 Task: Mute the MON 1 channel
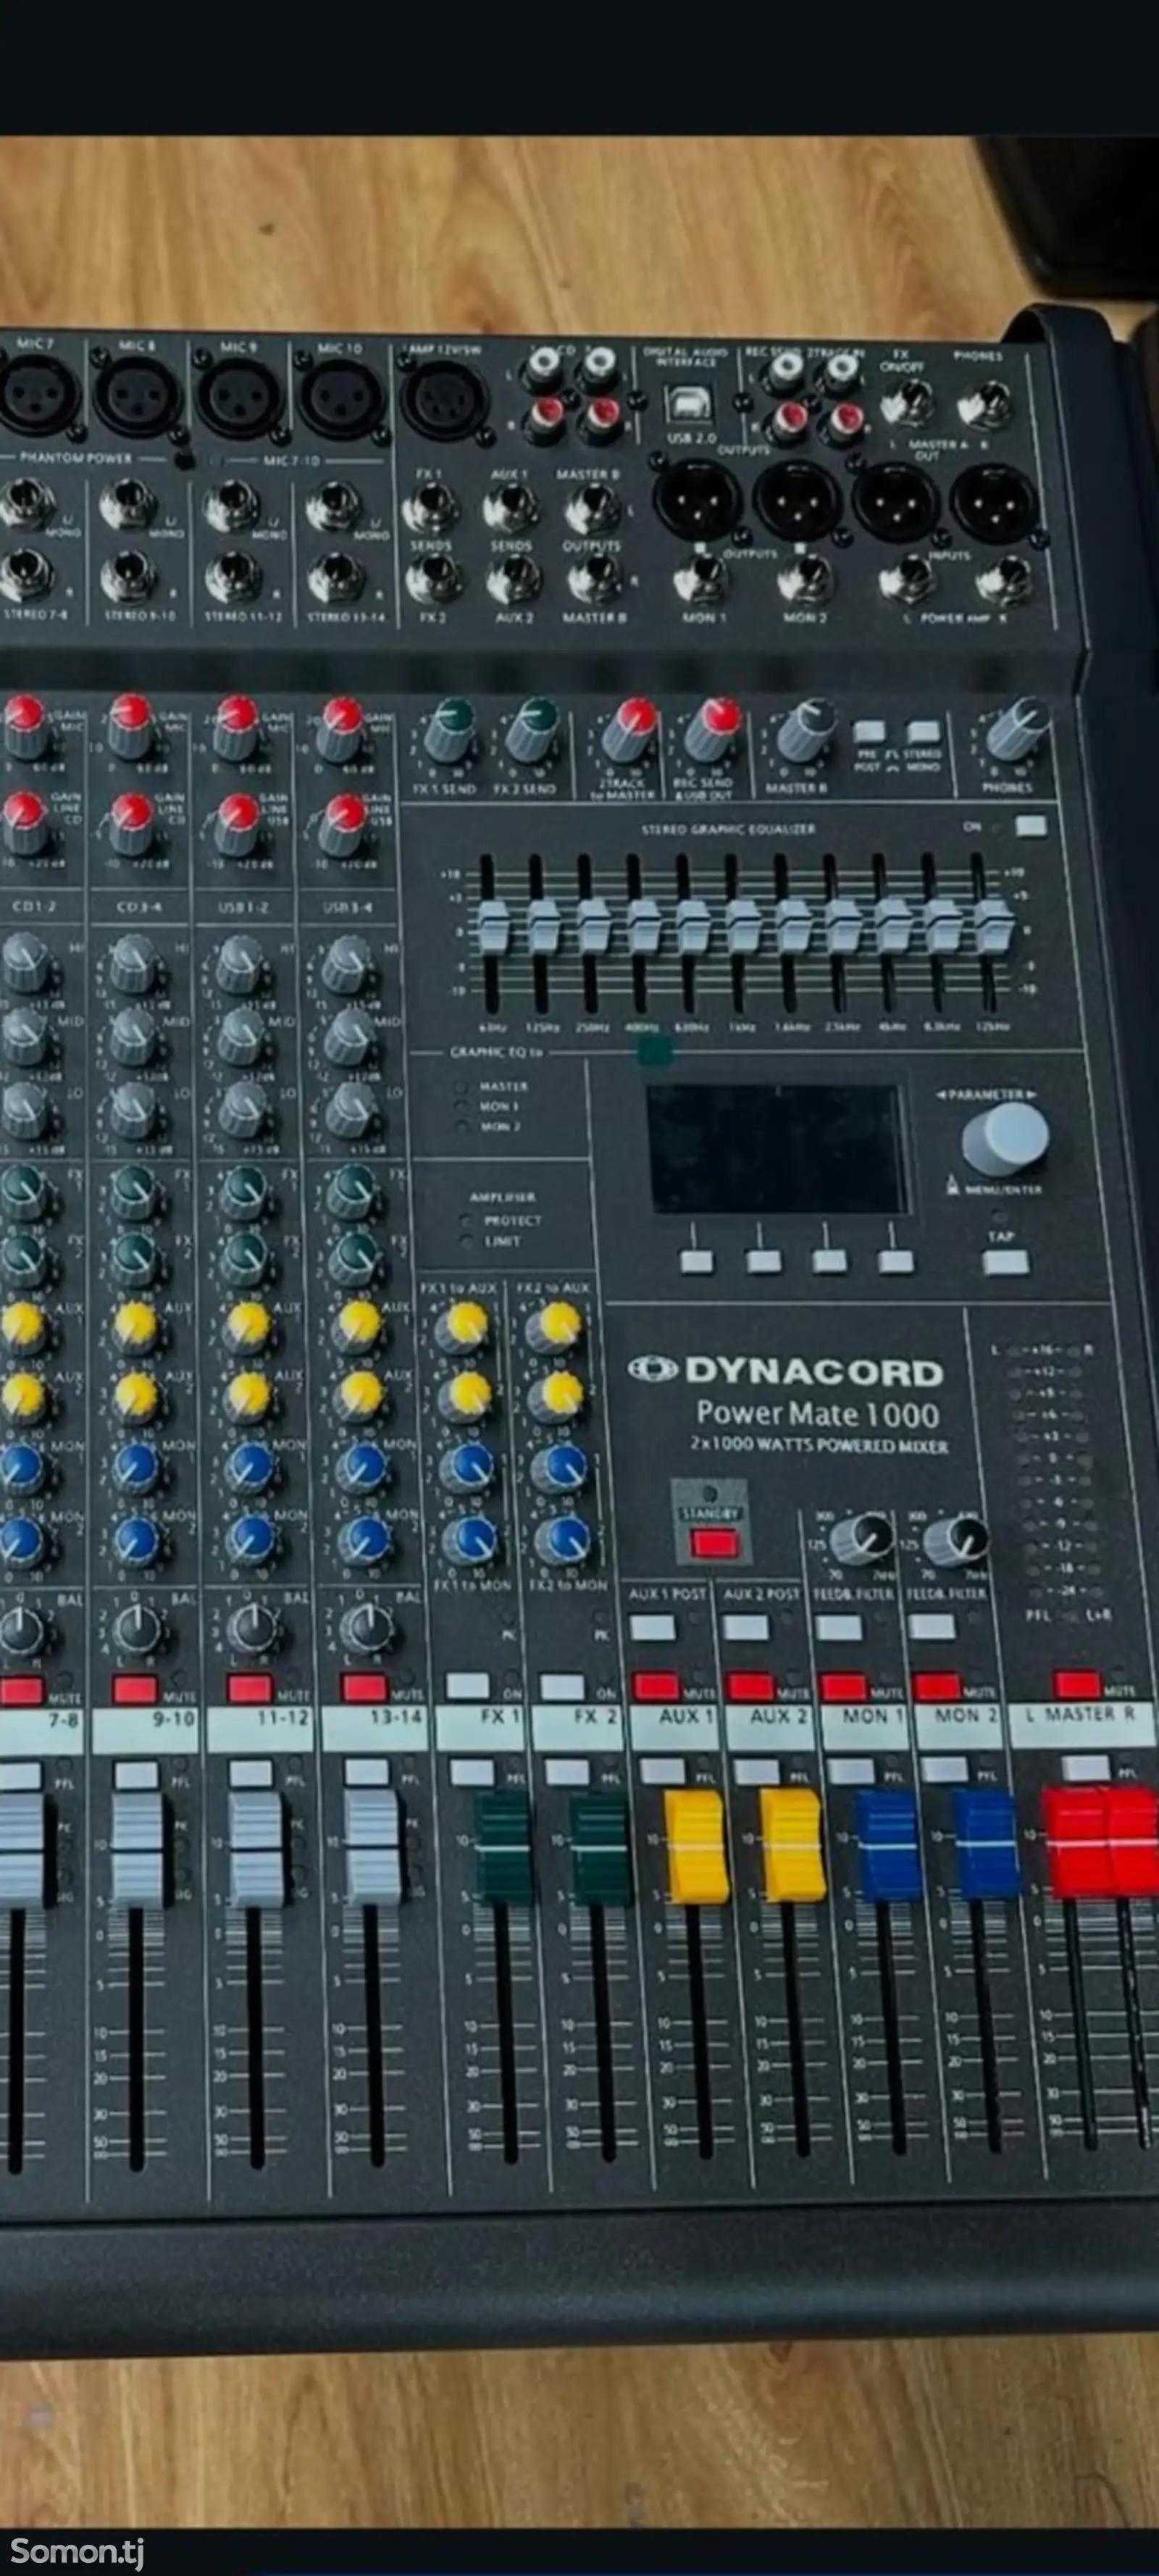click(x=842, y=1687)
